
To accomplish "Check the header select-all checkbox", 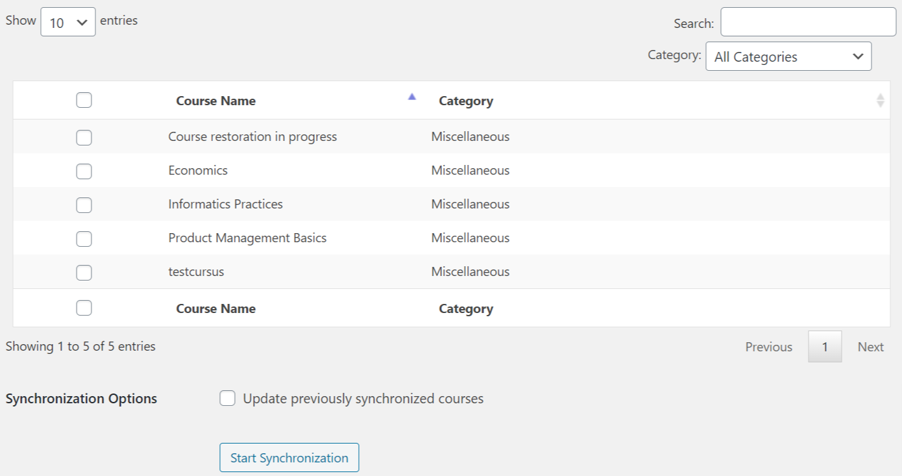I will [84, 100].
